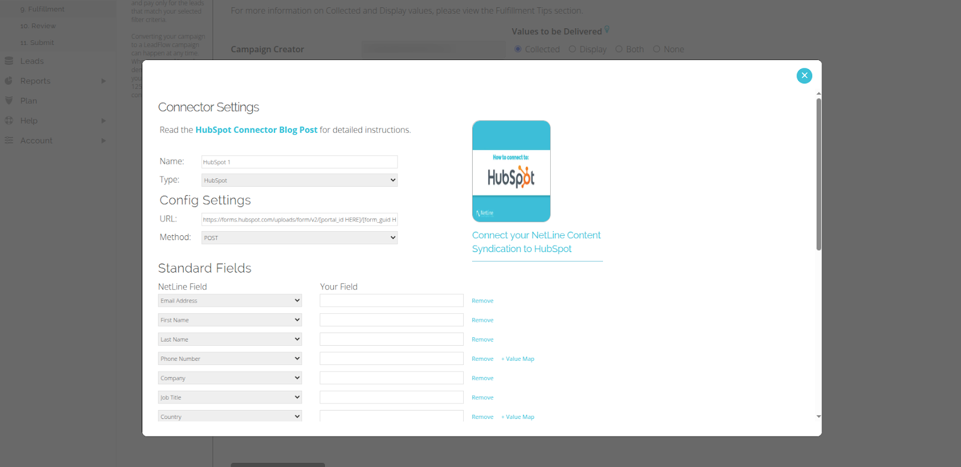Click the dialog vertical scrollbar thumb
This screenshot has height=467, width=961.
click(818, 174)
